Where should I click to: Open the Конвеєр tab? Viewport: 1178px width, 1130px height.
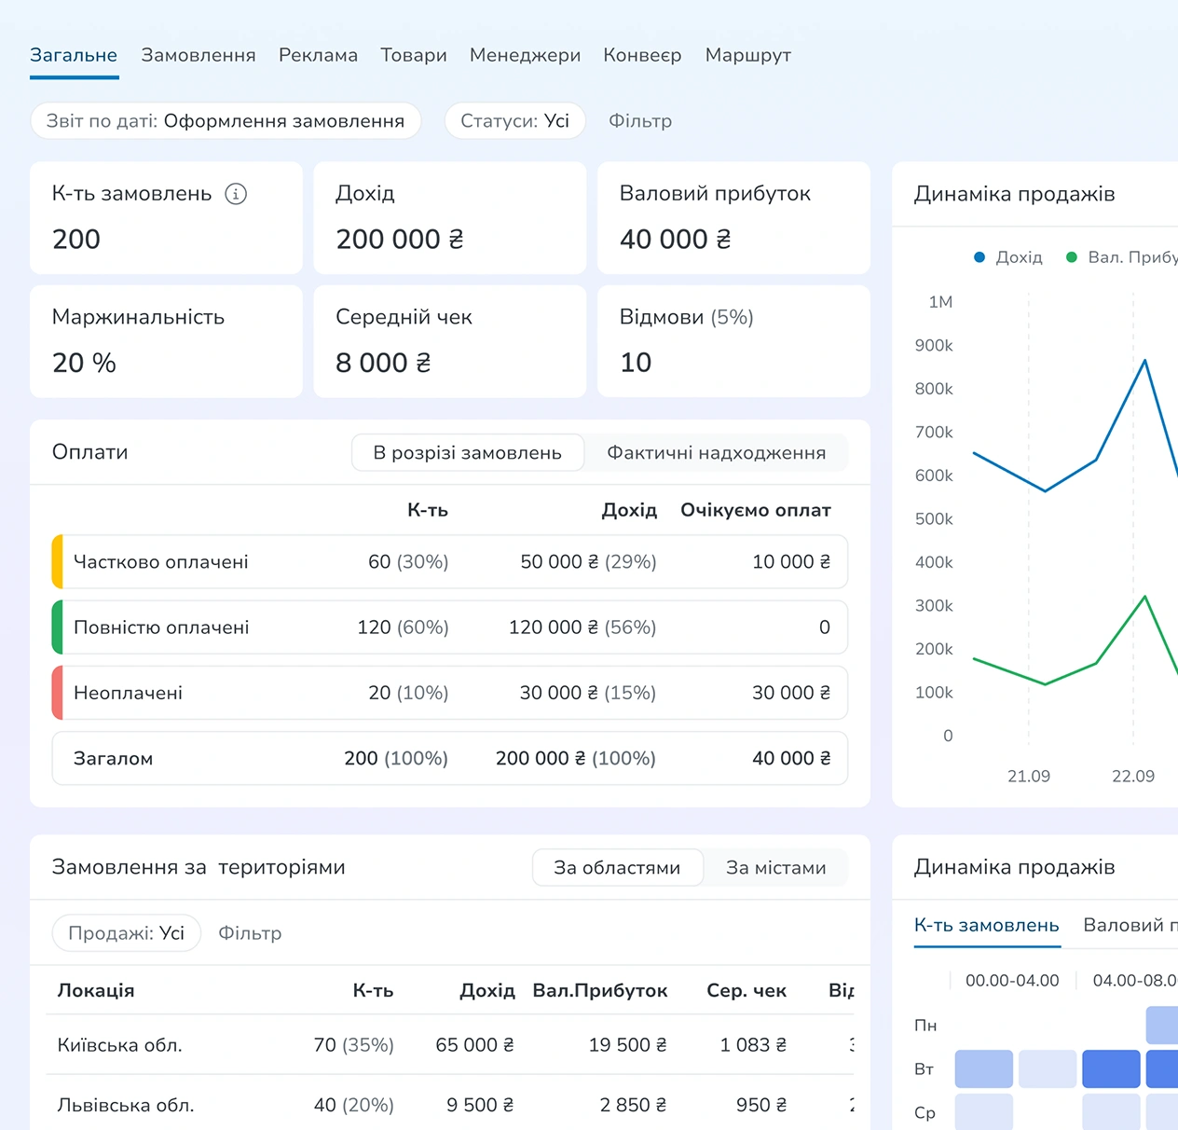click(x=642, y=55)
